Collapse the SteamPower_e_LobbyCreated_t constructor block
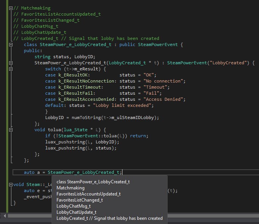 point(11,63)
